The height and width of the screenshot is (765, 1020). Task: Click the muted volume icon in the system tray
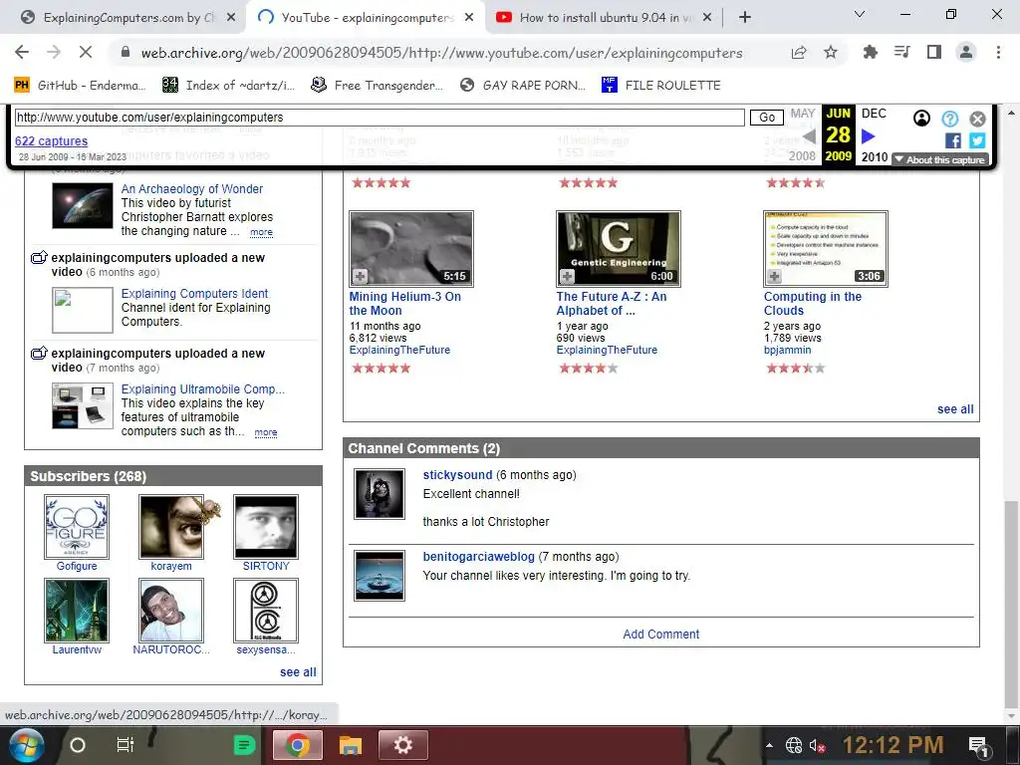(x=818, y=745)
